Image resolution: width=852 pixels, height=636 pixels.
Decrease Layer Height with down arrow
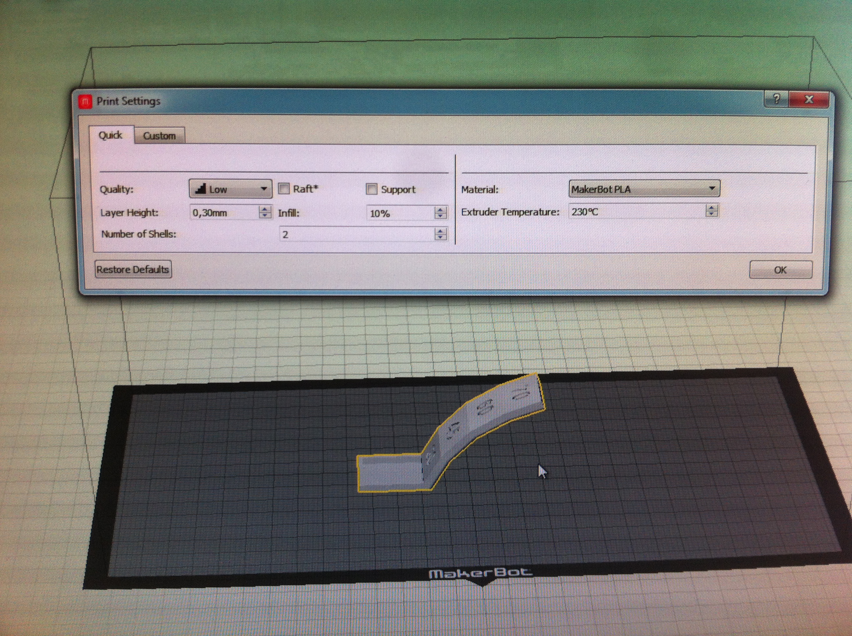265,216
